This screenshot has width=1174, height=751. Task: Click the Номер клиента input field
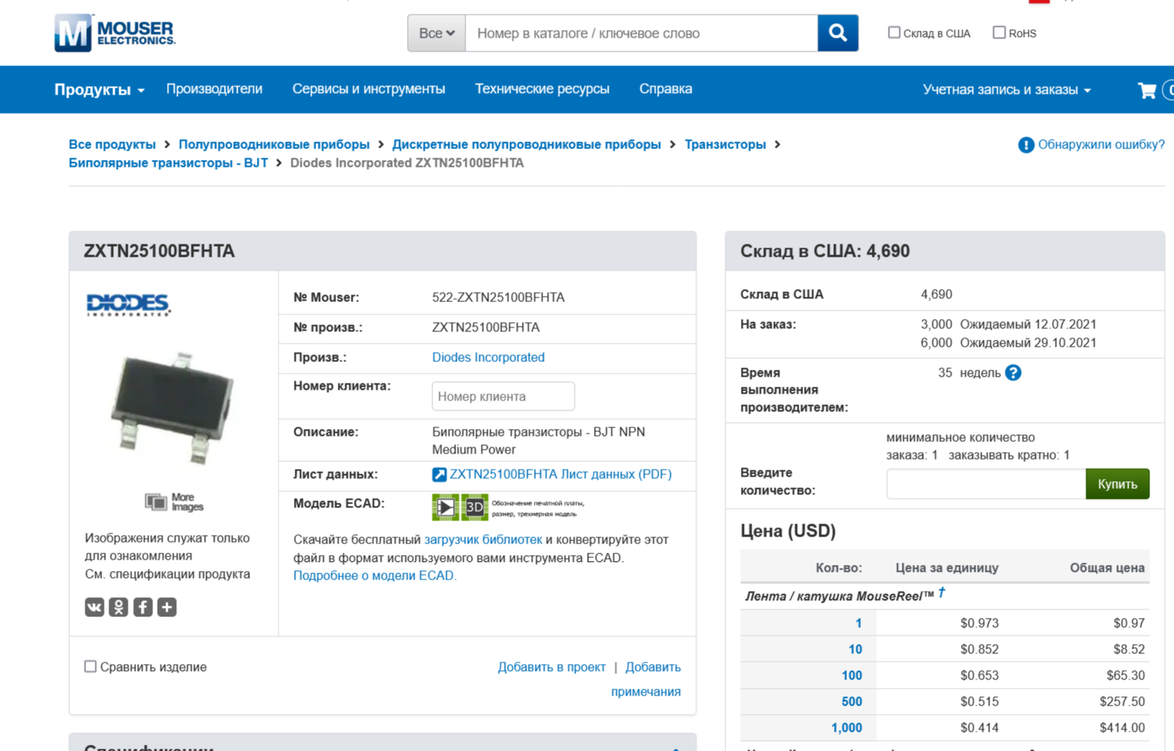coord(503,397)
